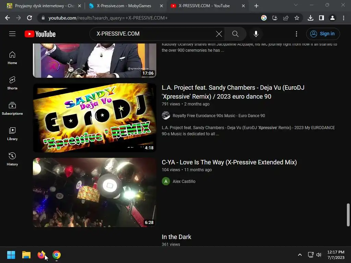The width and height of the screenshot is (351, 263).
Task: Play the 17:06 video thumbnail
Action: coord(95,61)
